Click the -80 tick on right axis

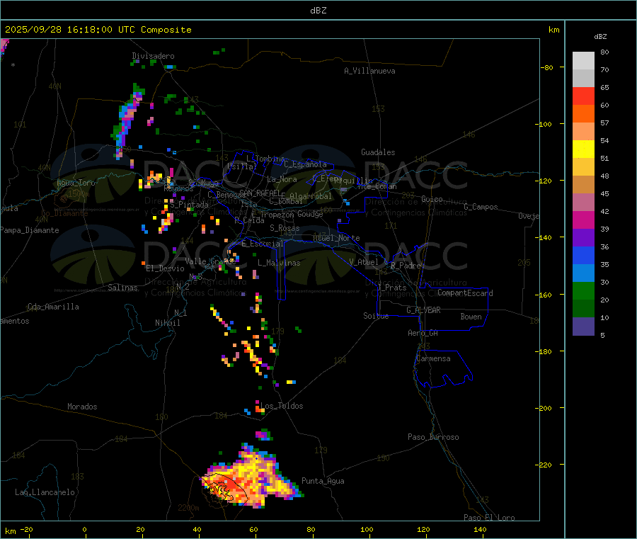coord(547,67)
